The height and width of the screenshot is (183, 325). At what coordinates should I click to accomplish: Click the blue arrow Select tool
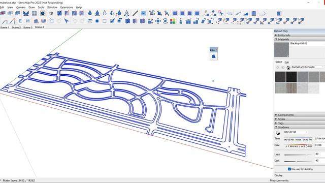click(x=67, y=21)
